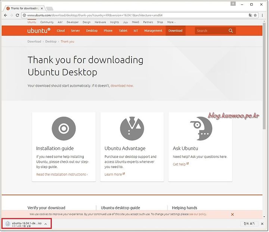Click Download breadcrumb link
Viewport: 269px width, 232px height.
tap(34, 41)
